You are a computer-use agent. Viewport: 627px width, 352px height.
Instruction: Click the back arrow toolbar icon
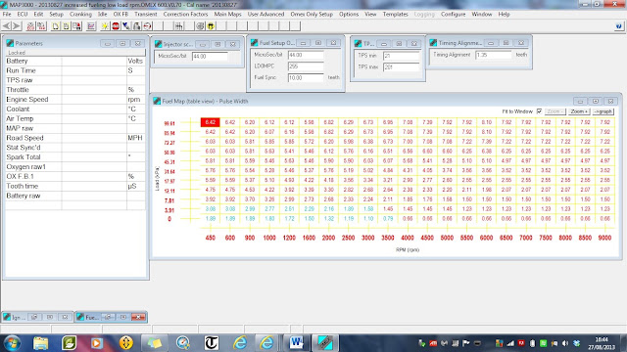point(7,26)
